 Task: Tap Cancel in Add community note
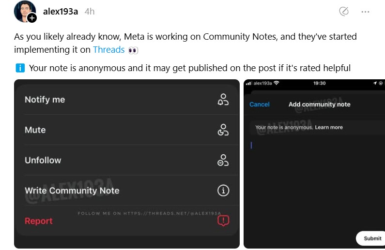[x=260, y=104]
